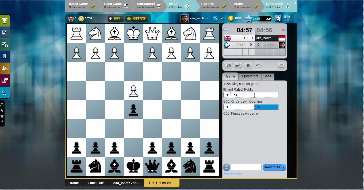Screen dimensions: 364x190
Task: Click the chat message input field
Action: pyautogui.click(x=246, y=167)
